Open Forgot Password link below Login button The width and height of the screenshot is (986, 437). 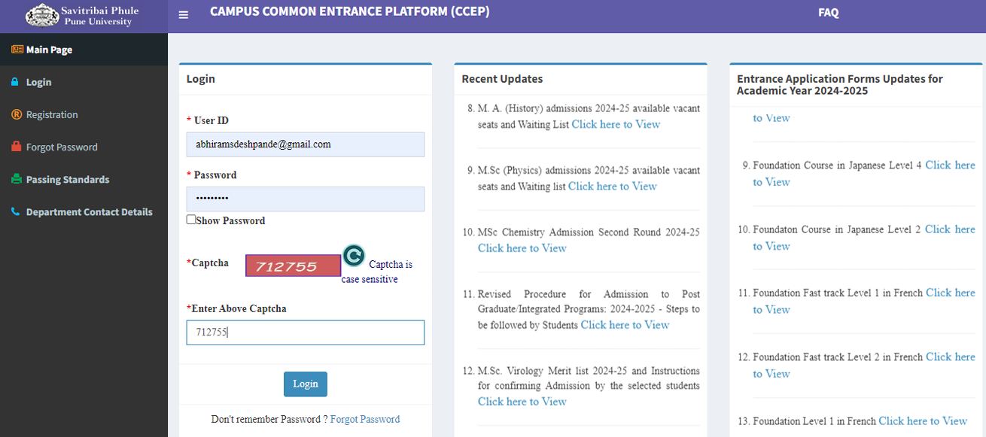click(x=365, y=419)
